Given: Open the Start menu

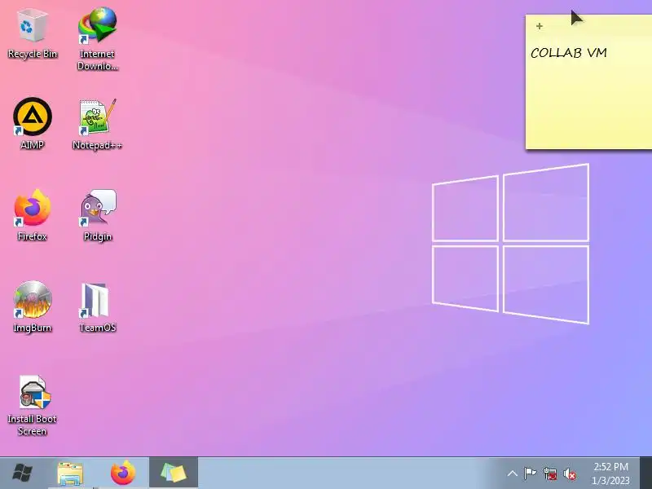Looking at the screenshot, I should 23,473.
